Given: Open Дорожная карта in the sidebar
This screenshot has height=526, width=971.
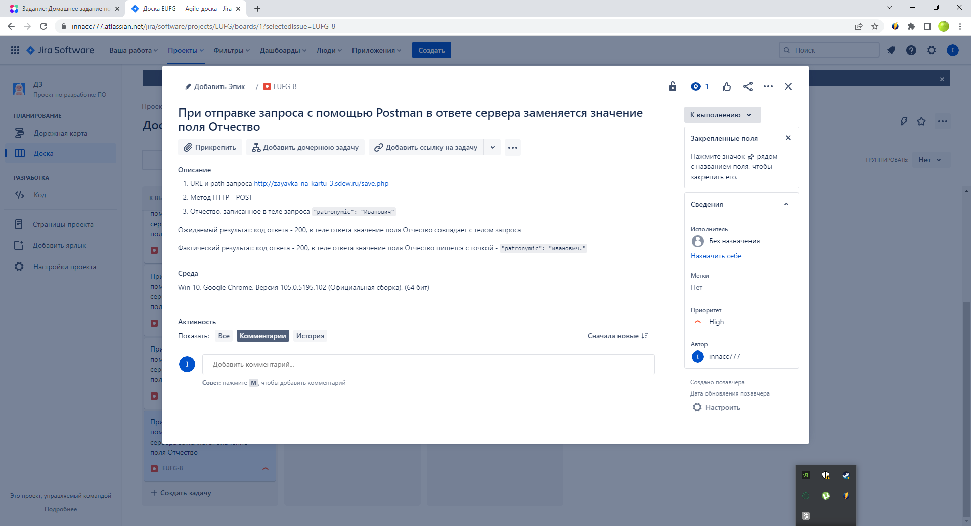Looking at the screenshot, I should tap(61, 133).
